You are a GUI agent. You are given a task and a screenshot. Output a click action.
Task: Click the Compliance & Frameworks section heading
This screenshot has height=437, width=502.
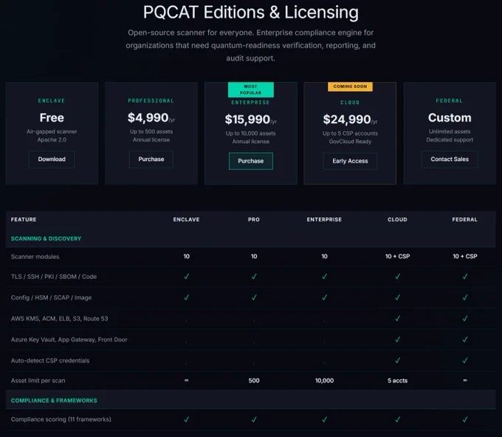point(54,401)
